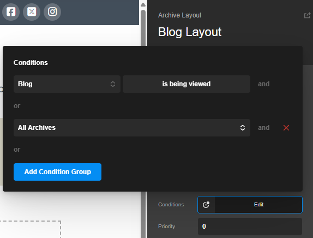The height and width of the screenshot is (238, 313).
Task: Click the scrollbar up arrow
Action: point(143,4)
